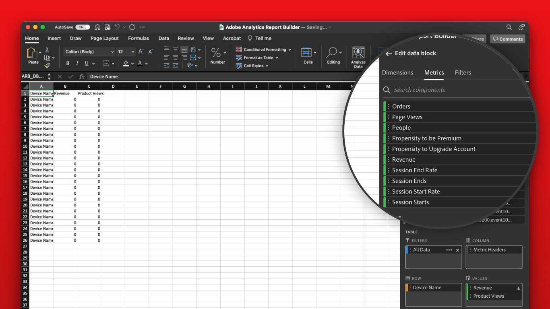The height and width of the screenshot is (309, 550).
Task: Open the Comments button
Action: 508,39
